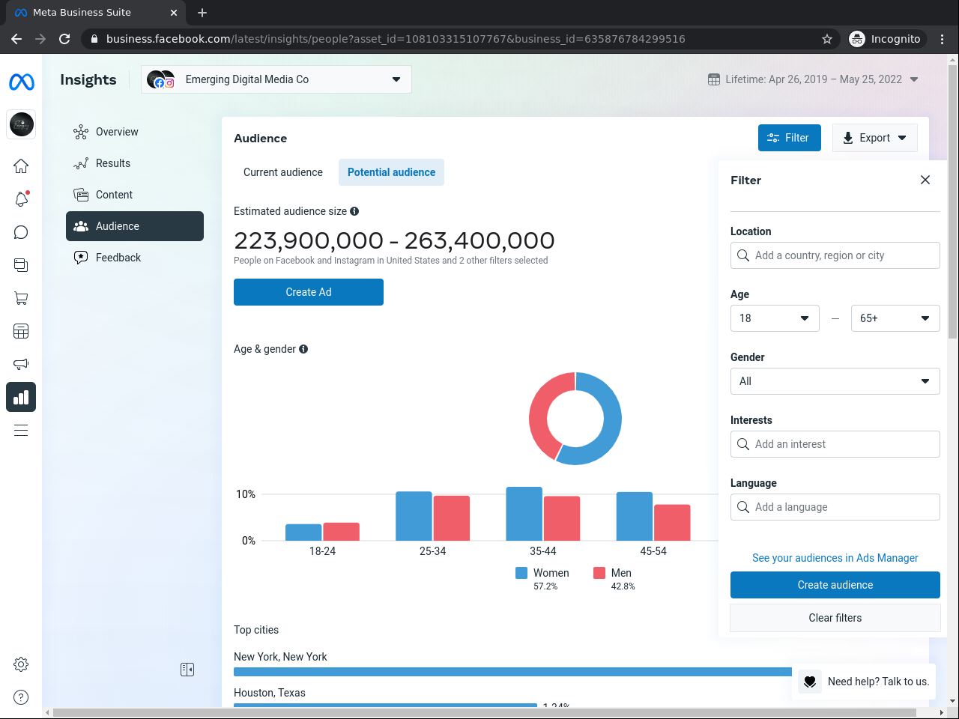Image resolution: width=959 pixels, height=719 pixels.
Task: Collapse the navigation panel icon
Action: [x=187, y=670]
